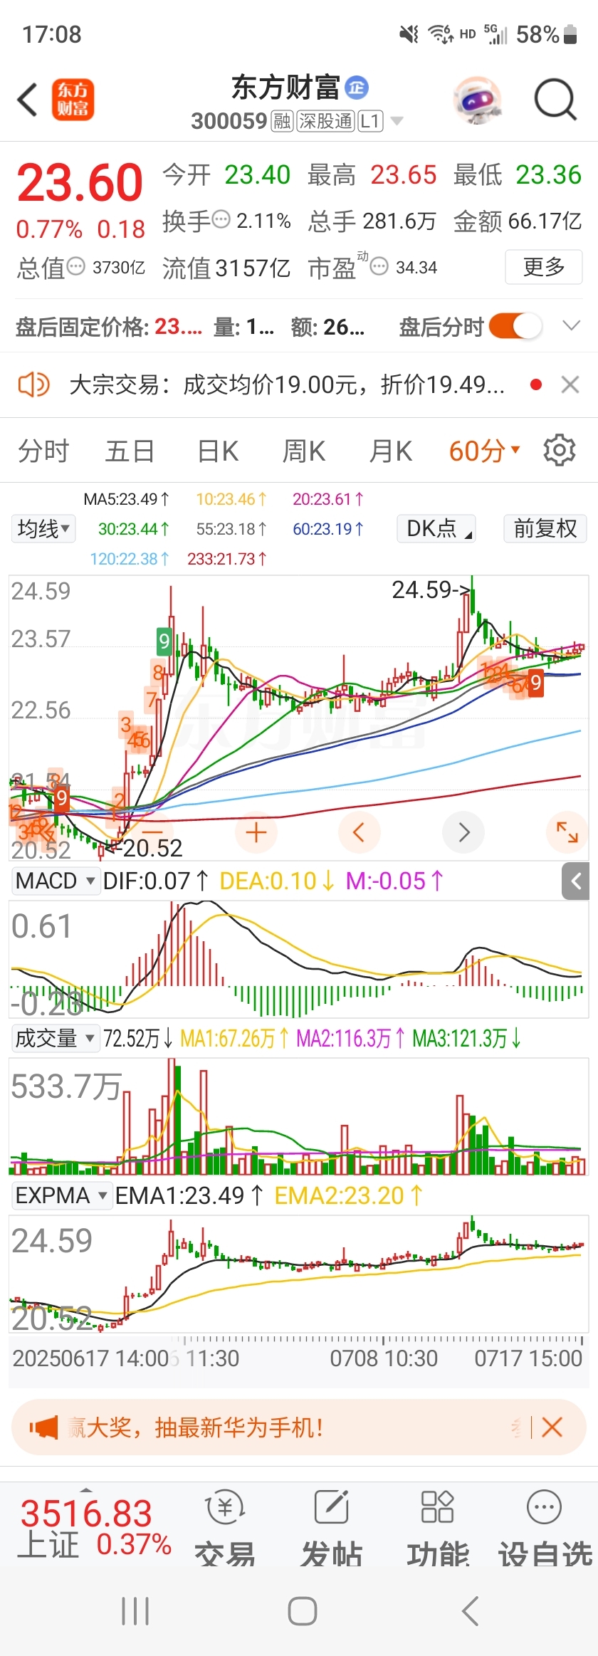The height and width of the screenshot is (1656, 598).
Task: Switch to the 分时 tab
Action: tap(43, 451)
